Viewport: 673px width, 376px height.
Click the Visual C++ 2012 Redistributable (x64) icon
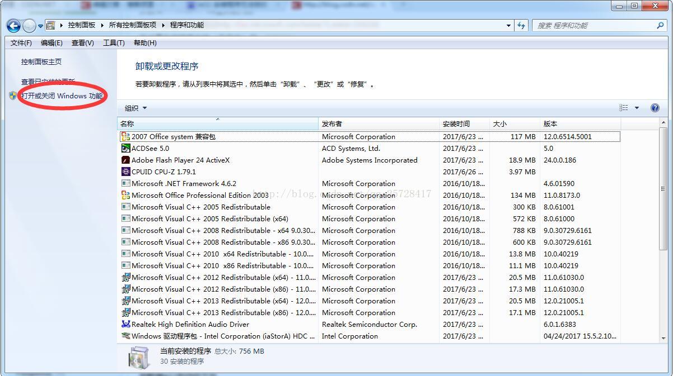click(126, 277)
